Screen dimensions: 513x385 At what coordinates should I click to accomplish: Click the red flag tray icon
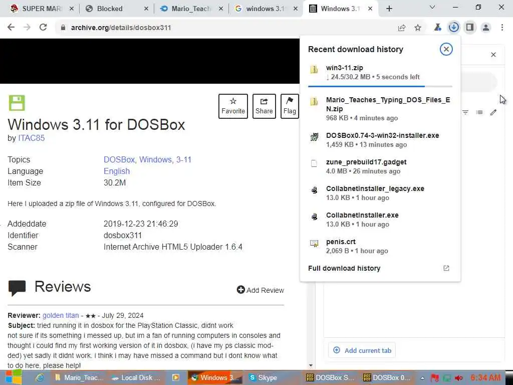click(x=435, y=378)
